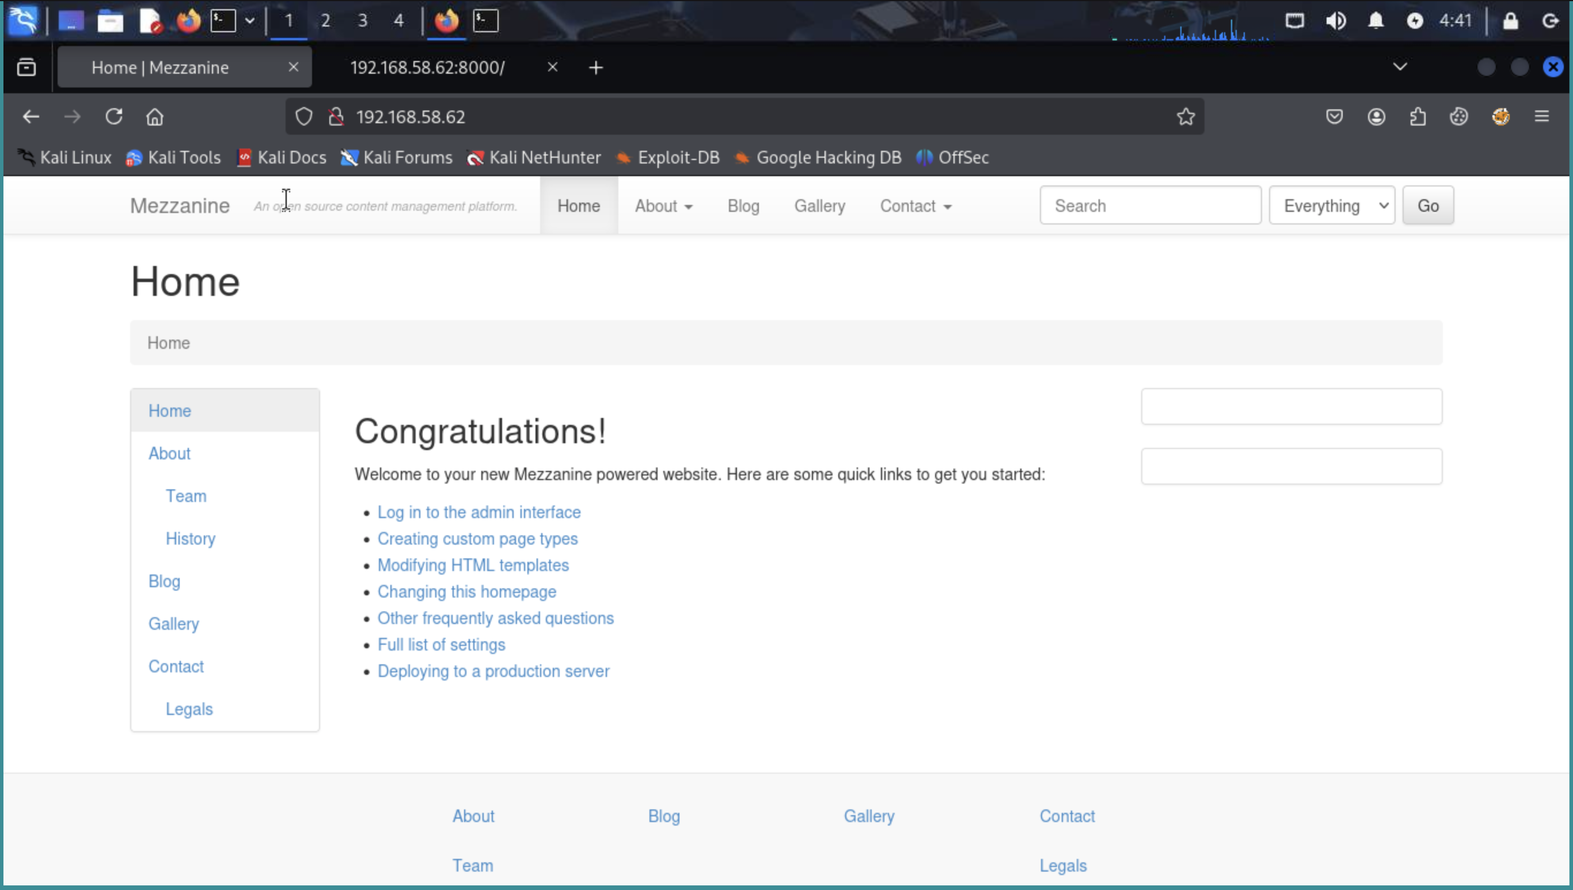The image size is (1573, 890).
Task: Open the Firefox hamburger menu
Action: pos(1541,116)
